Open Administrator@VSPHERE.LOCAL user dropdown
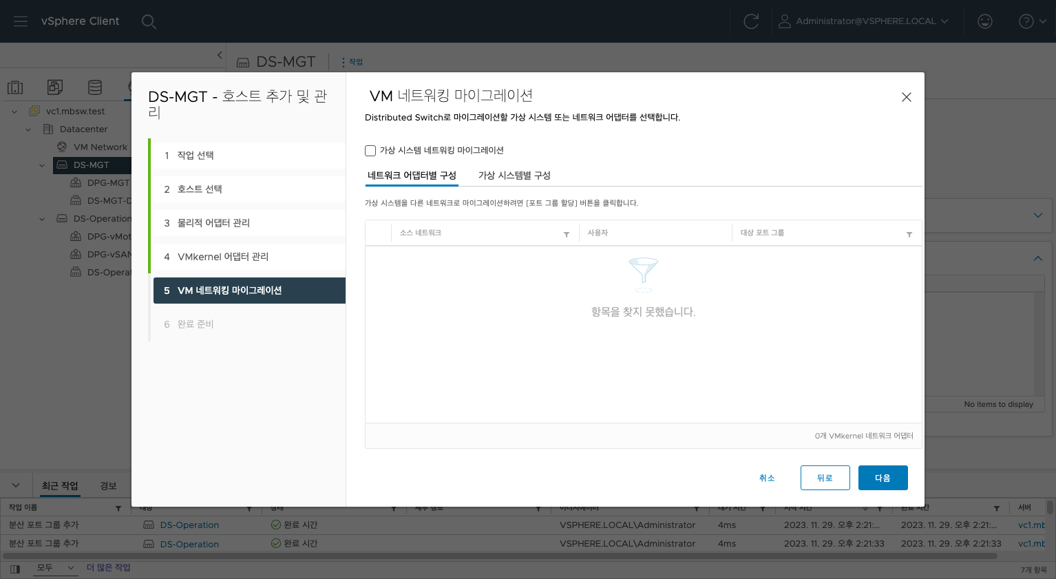The width and height of the screenshot is (1056, 579). coord(863,21)
